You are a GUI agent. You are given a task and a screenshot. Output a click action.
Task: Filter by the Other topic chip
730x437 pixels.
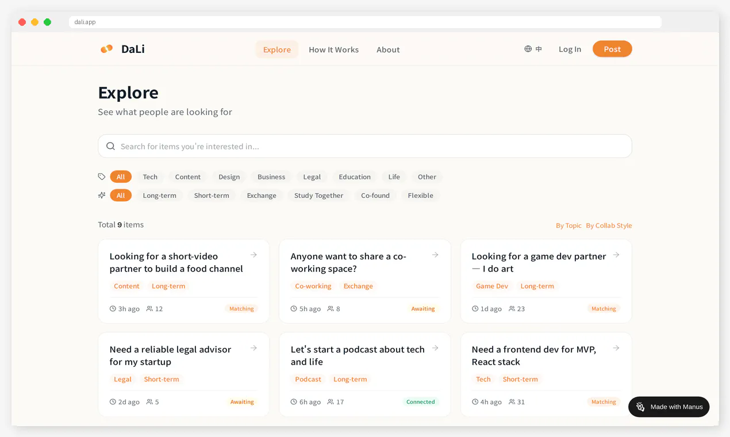[x=427, y=177]
